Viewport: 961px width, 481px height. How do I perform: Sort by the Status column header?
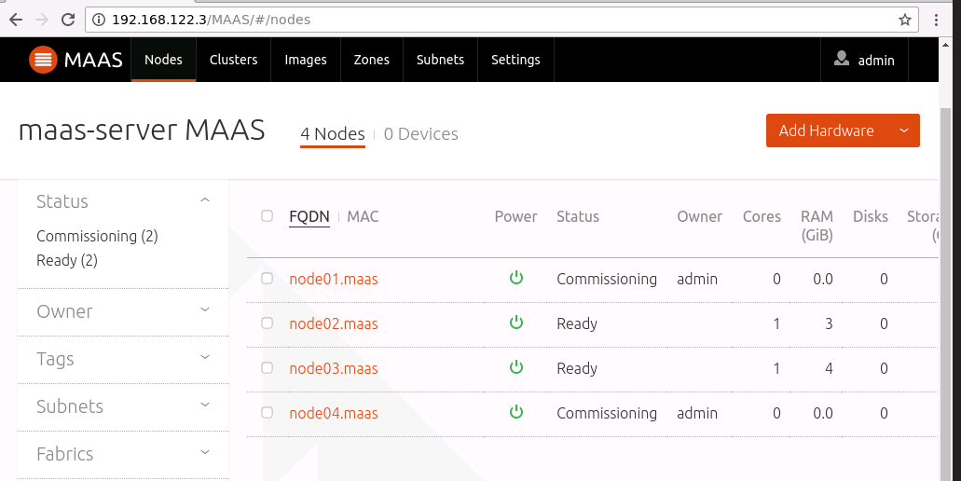coord(577,216)
